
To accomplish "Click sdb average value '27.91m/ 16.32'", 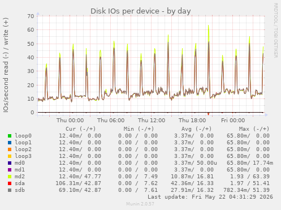I will (192, 190).
